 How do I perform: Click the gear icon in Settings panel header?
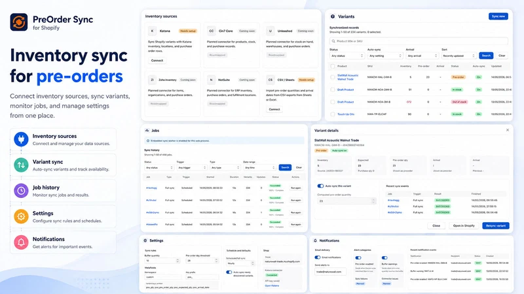(145, 240)
